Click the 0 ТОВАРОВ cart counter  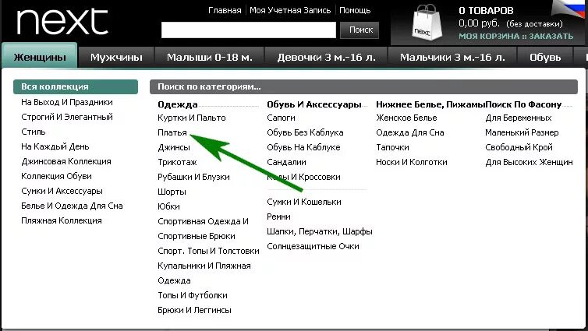(486, 10)
